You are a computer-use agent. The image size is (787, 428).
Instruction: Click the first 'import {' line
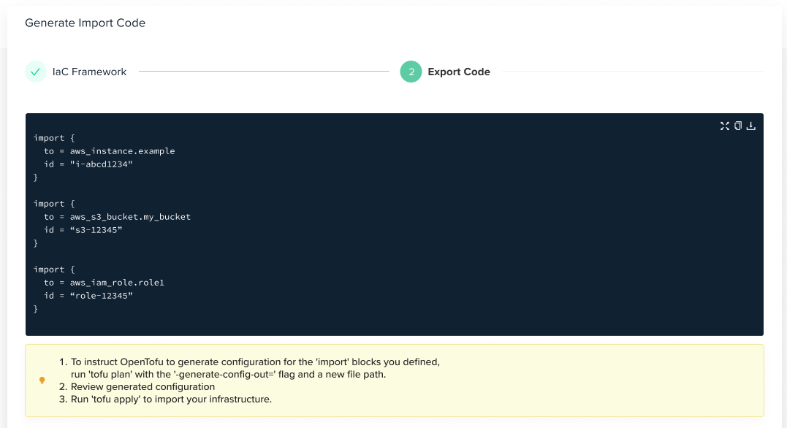54,138
